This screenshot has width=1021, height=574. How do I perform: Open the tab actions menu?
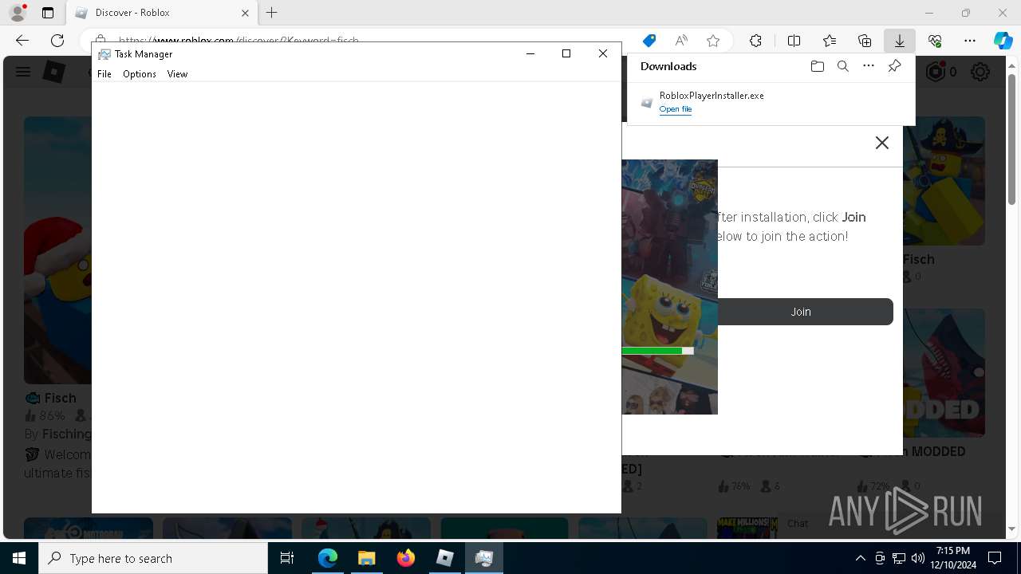click(48, 13)
